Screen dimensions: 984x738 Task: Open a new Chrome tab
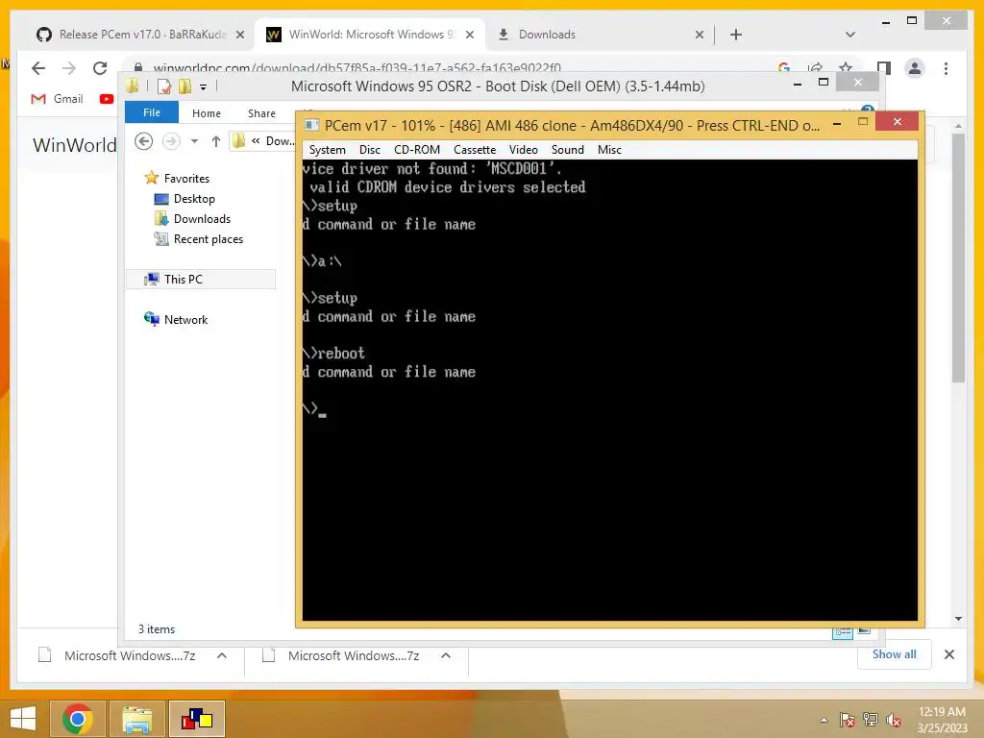pyautogui.click(x=736, y=35)
